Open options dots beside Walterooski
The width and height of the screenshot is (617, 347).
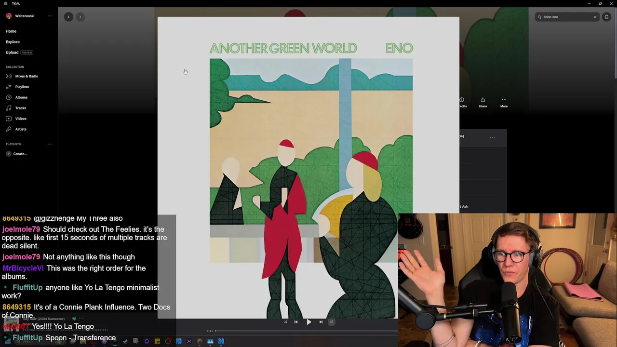click(x=49, y=16)
